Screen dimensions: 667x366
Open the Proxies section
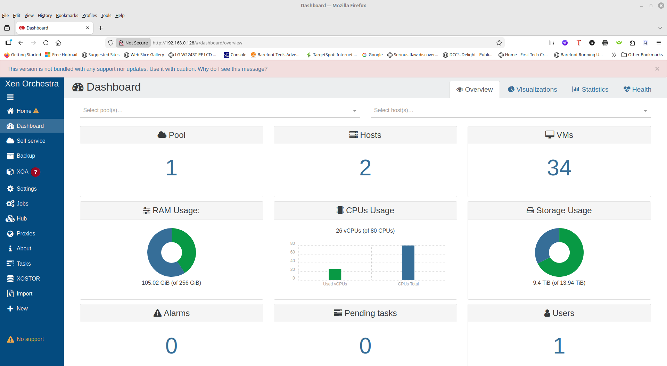tap(25, 233)
